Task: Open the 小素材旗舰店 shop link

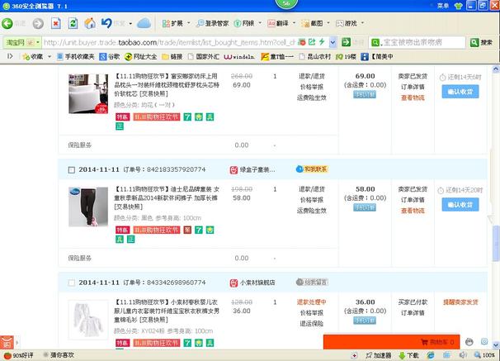Action: (x=257, y=283)
